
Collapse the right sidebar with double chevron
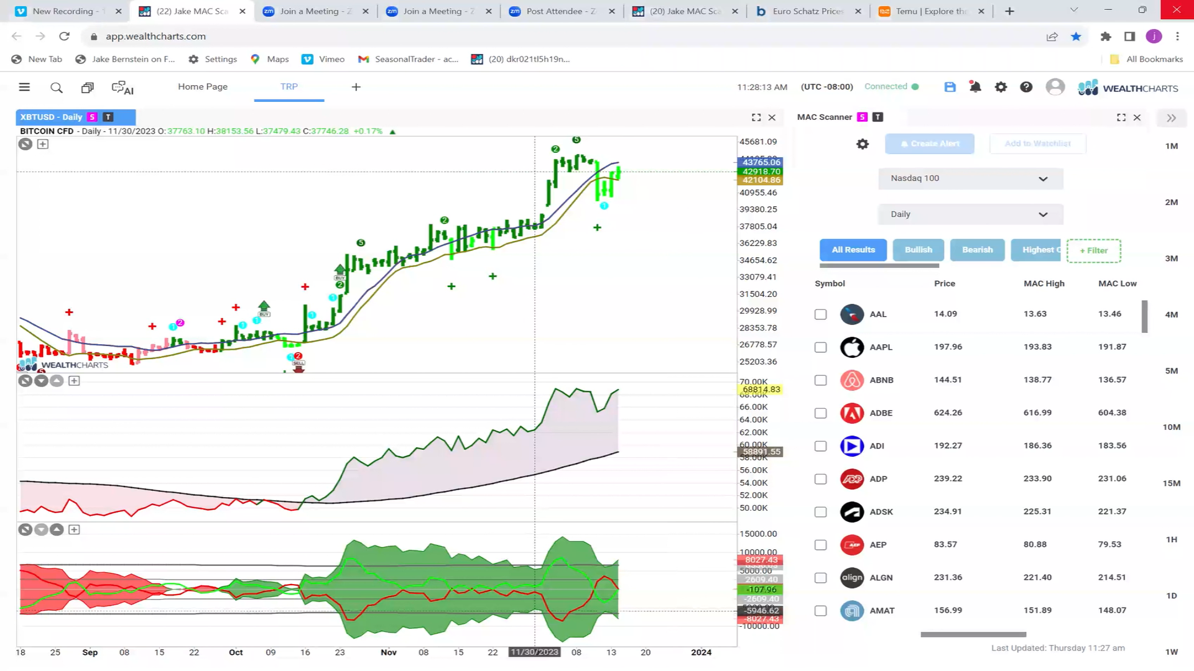coord(1171,118)
